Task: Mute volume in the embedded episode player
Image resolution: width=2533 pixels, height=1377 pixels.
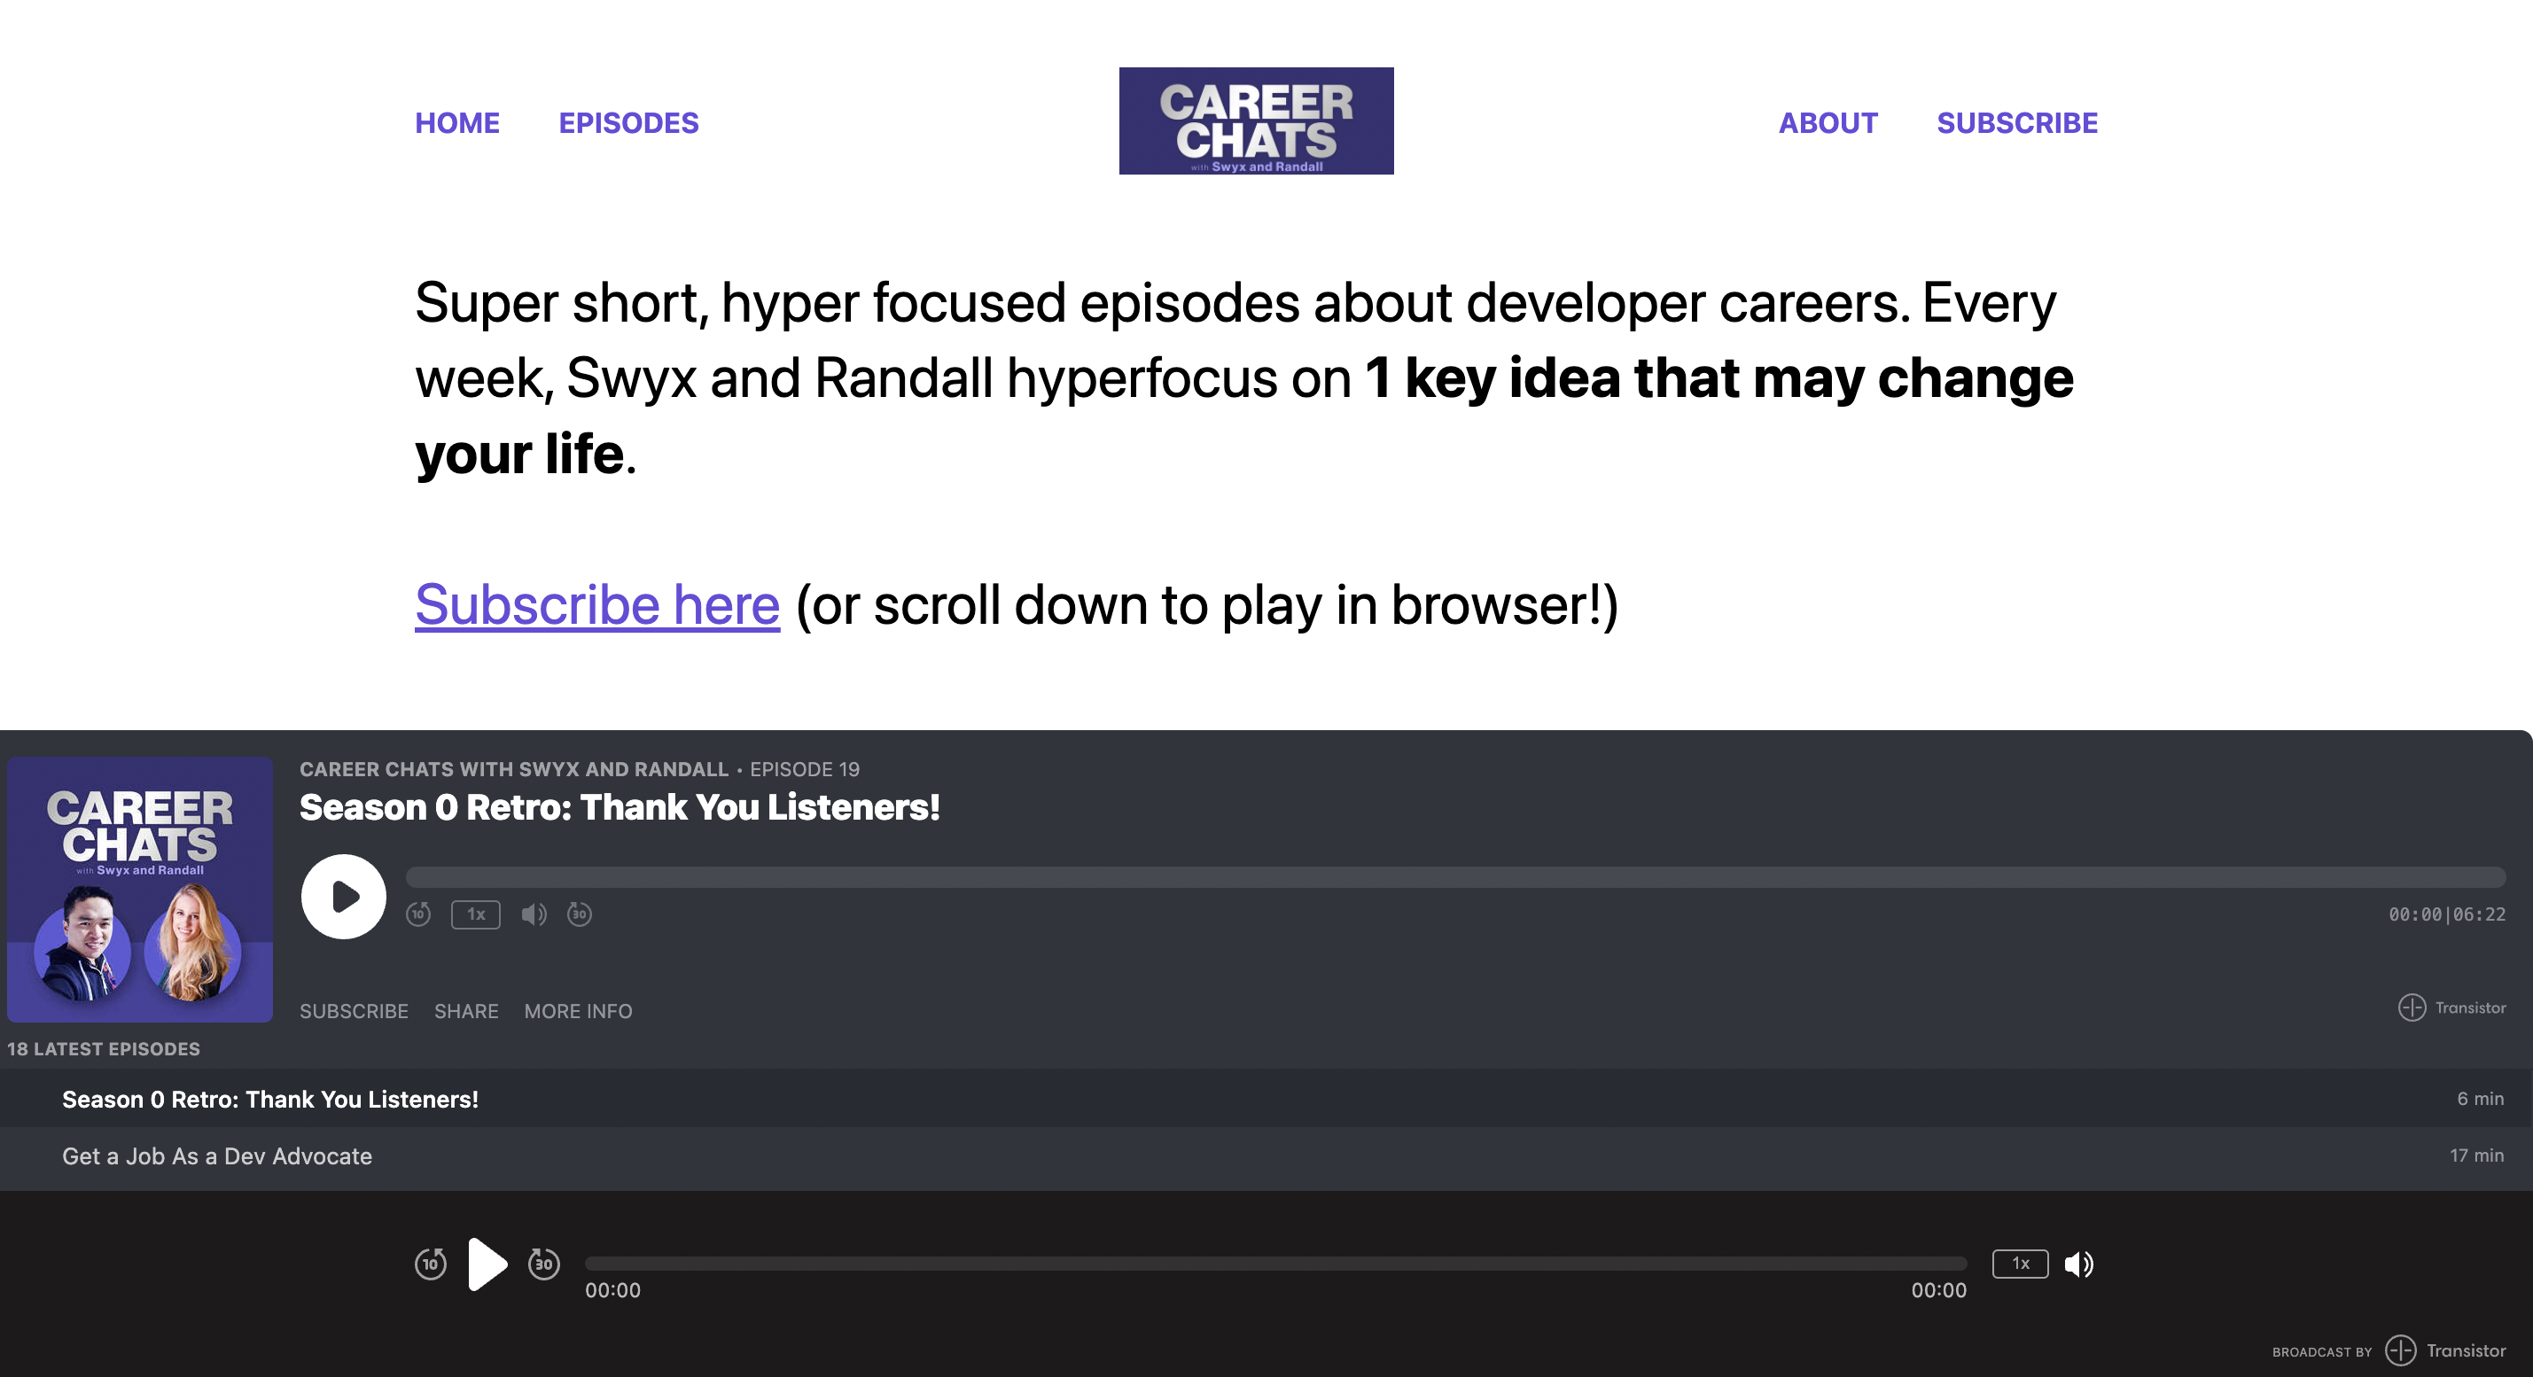Action: pos(533,914)
